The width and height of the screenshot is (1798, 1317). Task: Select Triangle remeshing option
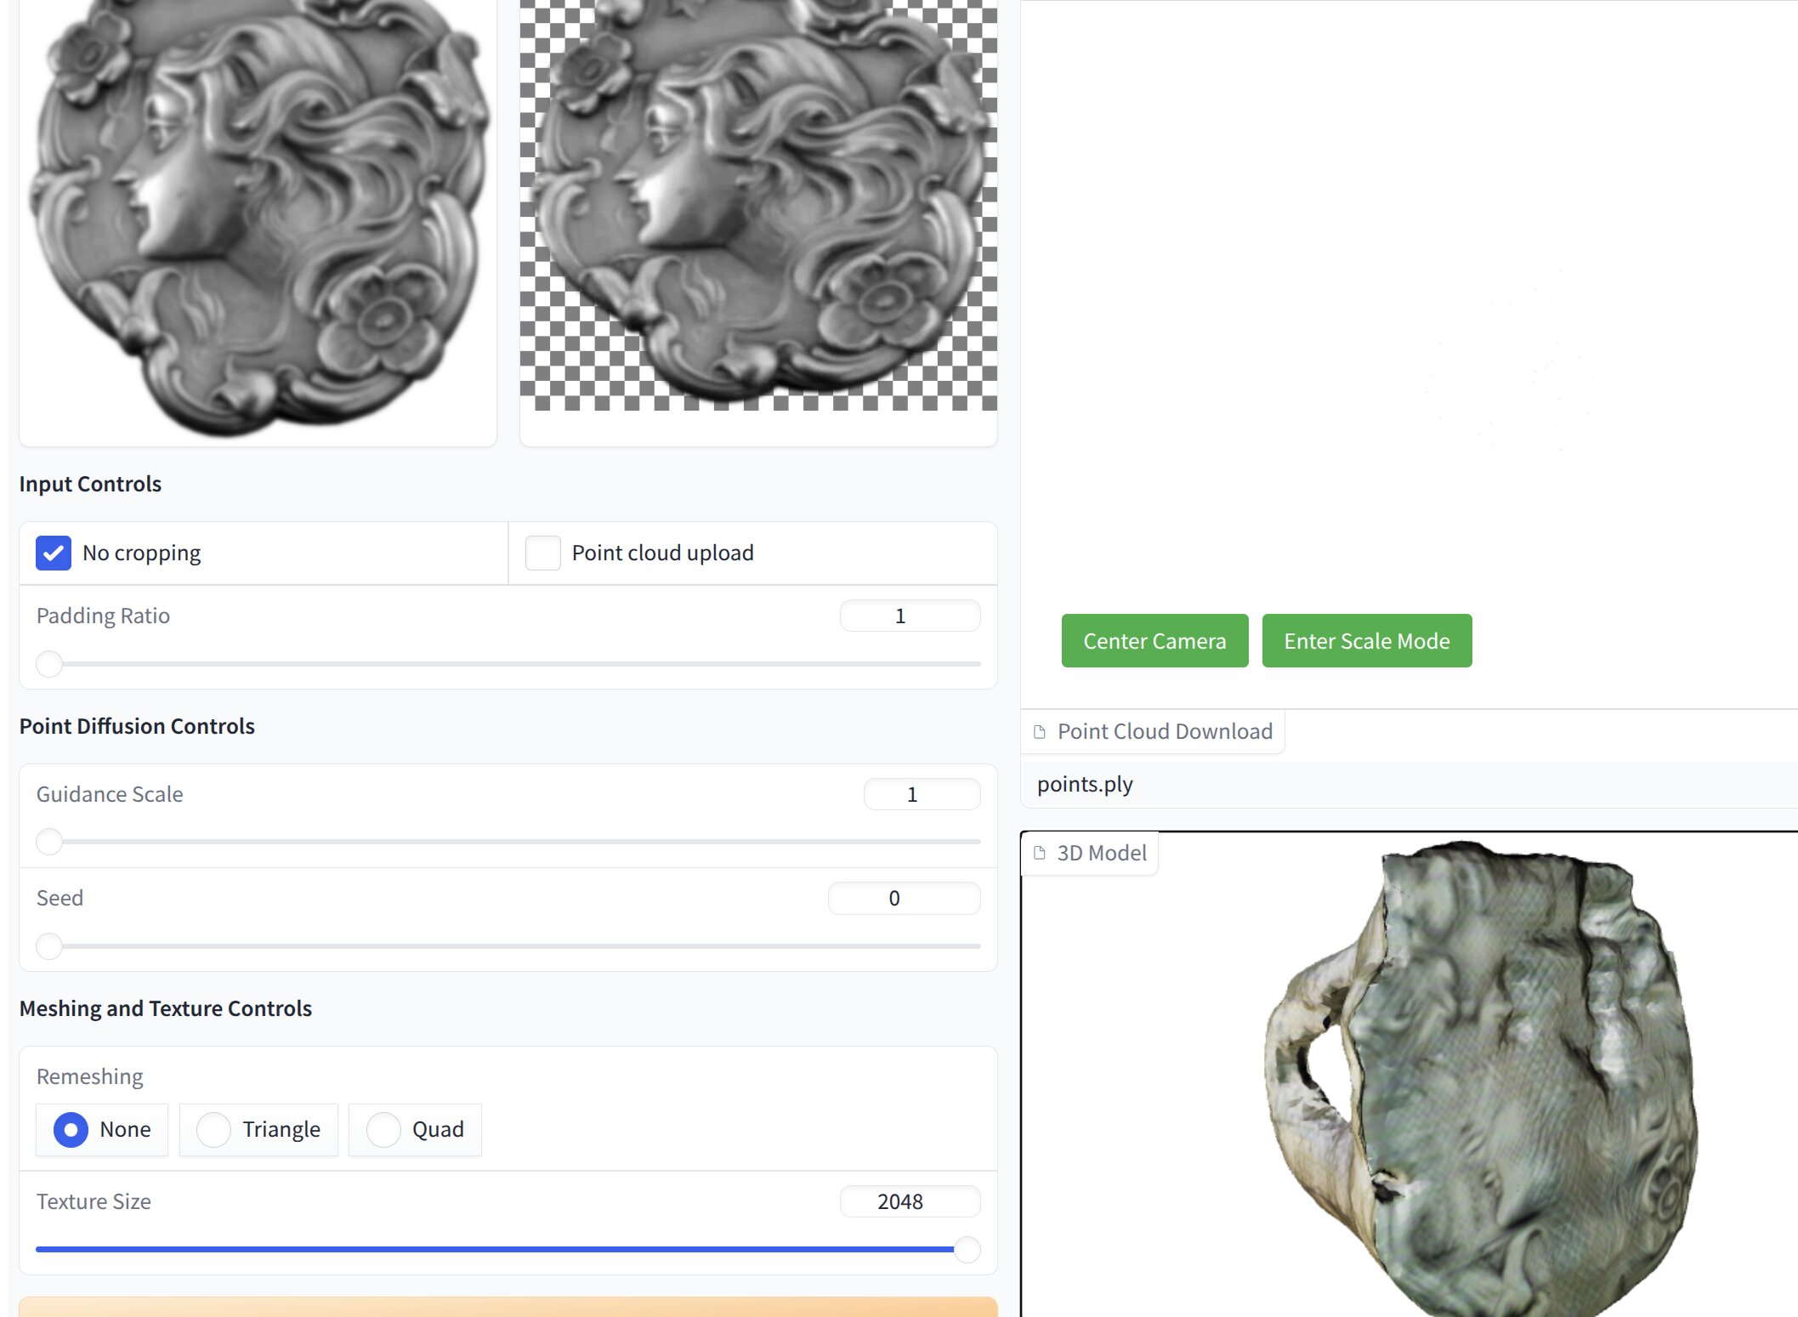click(213, 1130)
